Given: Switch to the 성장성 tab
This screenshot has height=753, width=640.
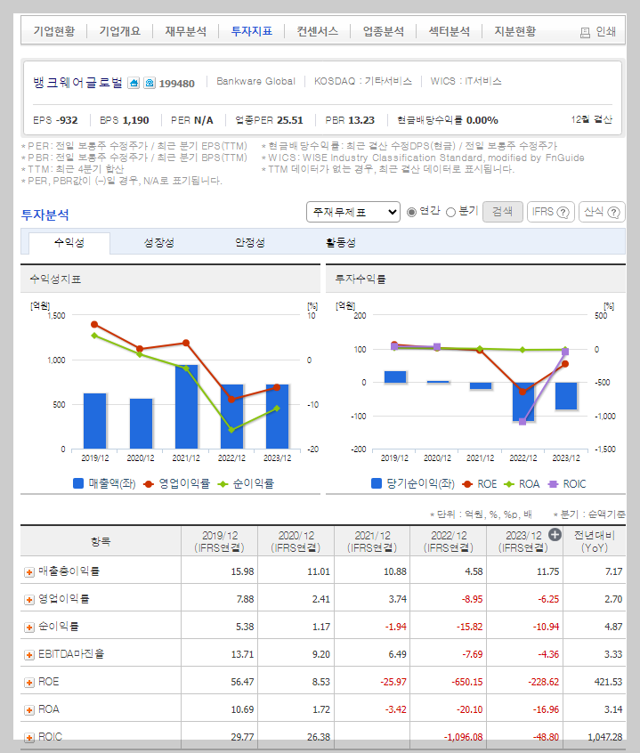Looking at the screenshot, I should tap(159, 243).
